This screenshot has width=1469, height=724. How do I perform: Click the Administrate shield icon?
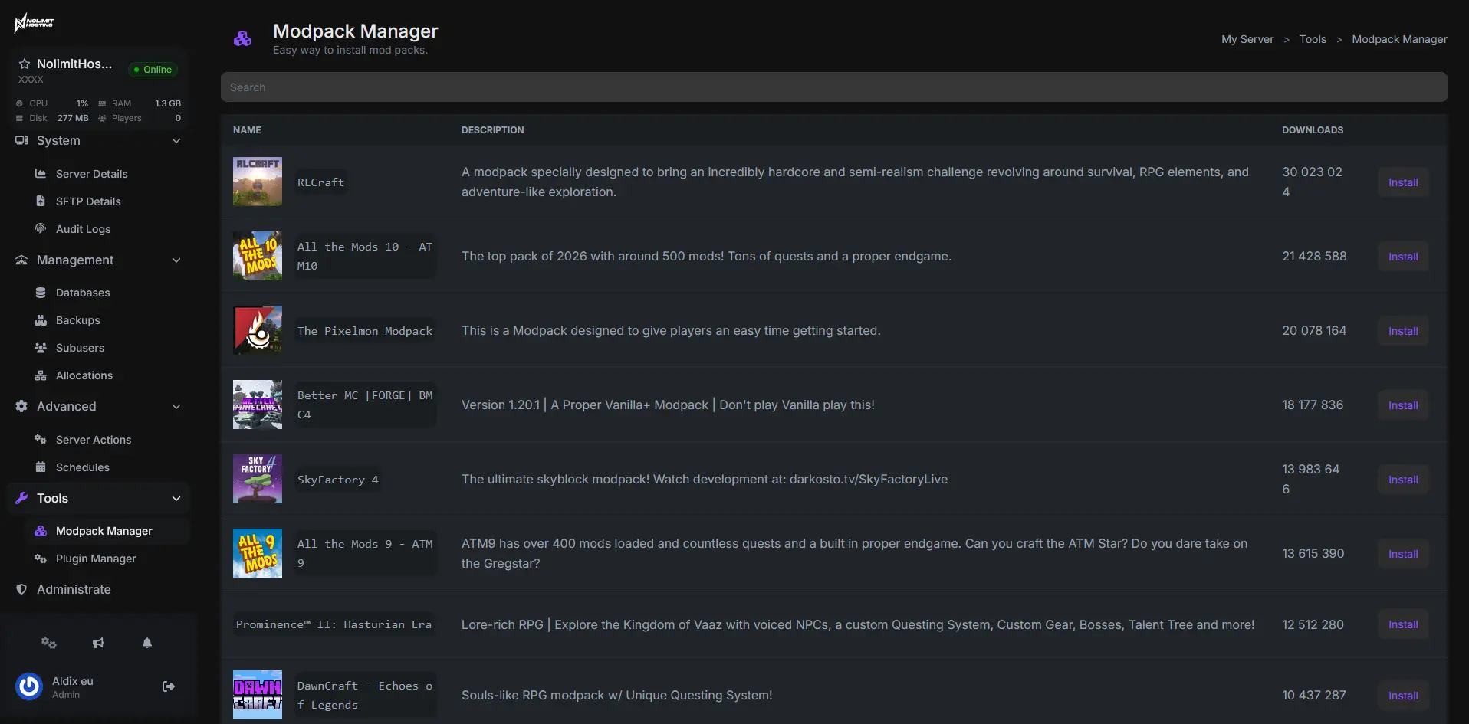tap(21, 589)
